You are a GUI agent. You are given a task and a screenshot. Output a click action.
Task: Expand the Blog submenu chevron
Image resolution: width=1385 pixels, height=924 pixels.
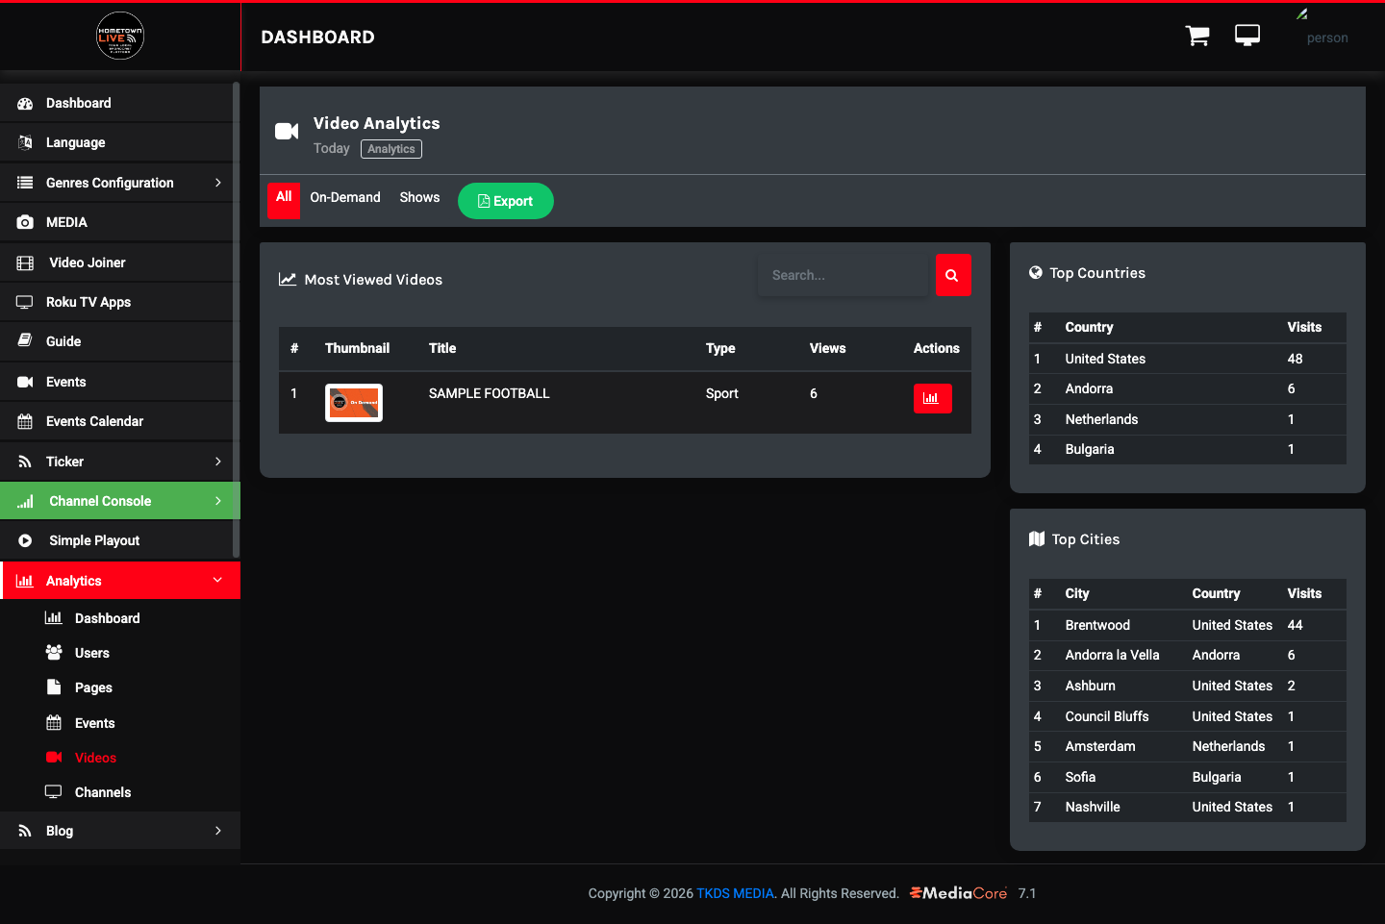(x=218, y=831)
